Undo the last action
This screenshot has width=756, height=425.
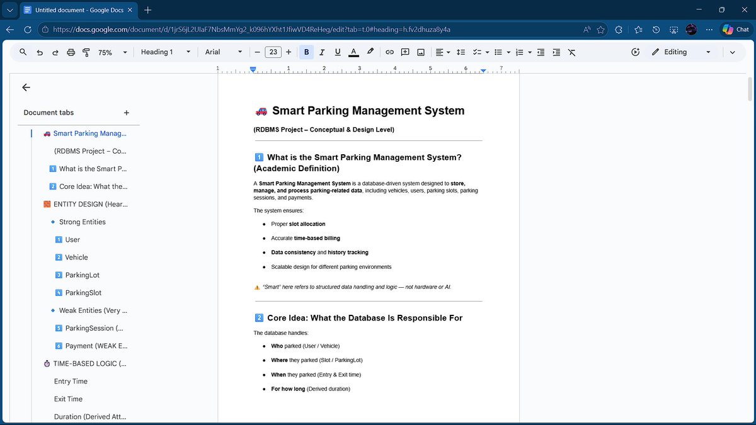tap(40, 52)
